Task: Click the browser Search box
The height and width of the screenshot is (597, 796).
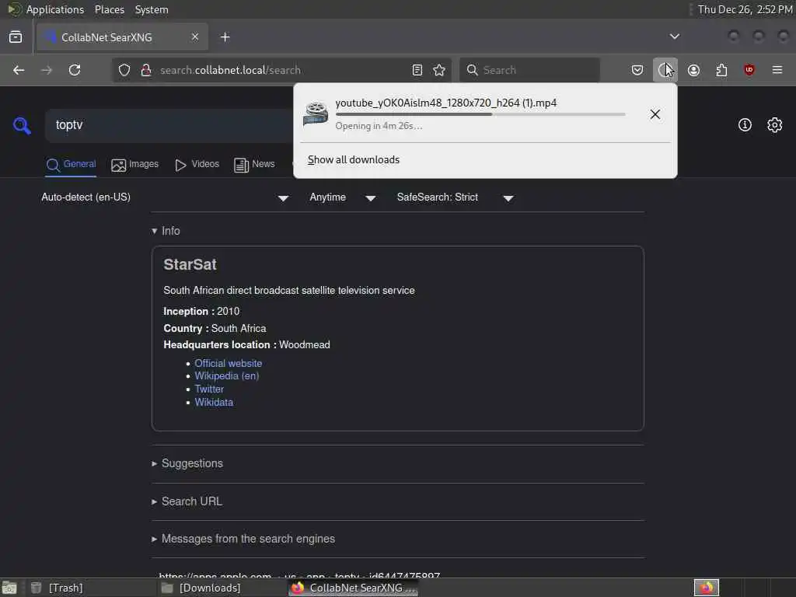Action: pos(529,70)
